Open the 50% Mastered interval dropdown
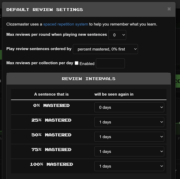Image resolution: width=180 pixels, height=179 pixels. (129, 137)
